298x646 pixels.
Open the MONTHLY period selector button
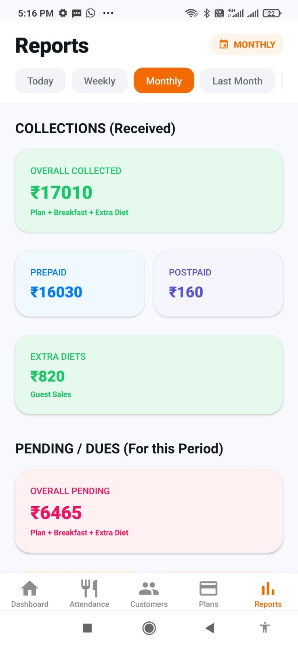click(247, 44)
